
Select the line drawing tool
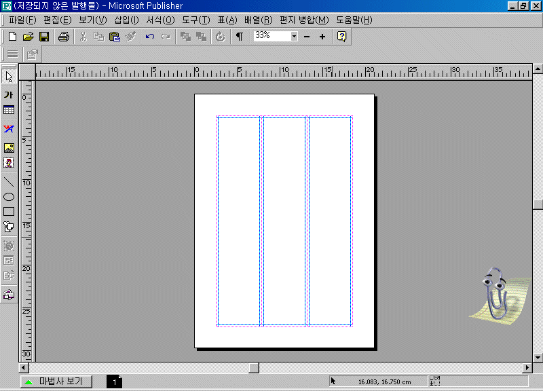pos(9,181)
